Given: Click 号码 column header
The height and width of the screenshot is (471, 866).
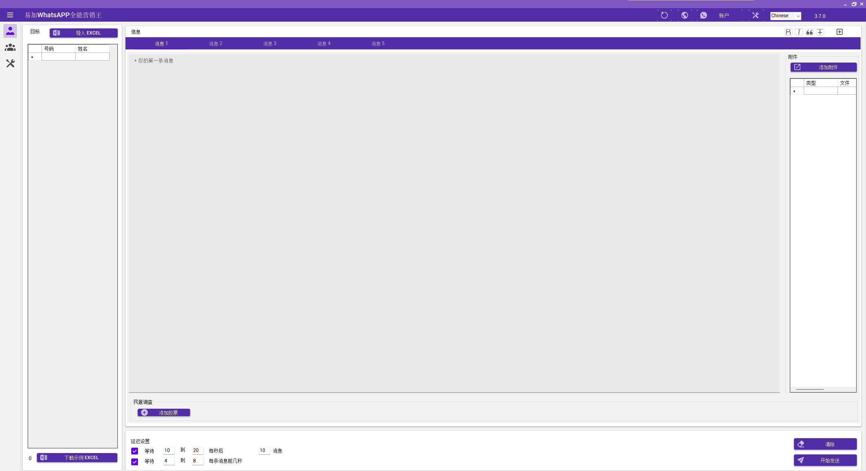Looking at the screenshot, I should pos(59,48).
